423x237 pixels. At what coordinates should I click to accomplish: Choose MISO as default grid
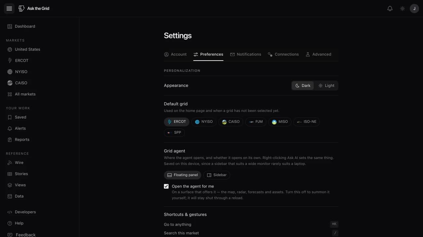tap(280, 122)
